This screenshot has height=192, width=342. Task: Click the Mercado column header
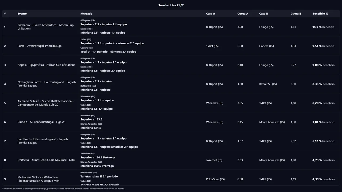[x=86, y=14]
